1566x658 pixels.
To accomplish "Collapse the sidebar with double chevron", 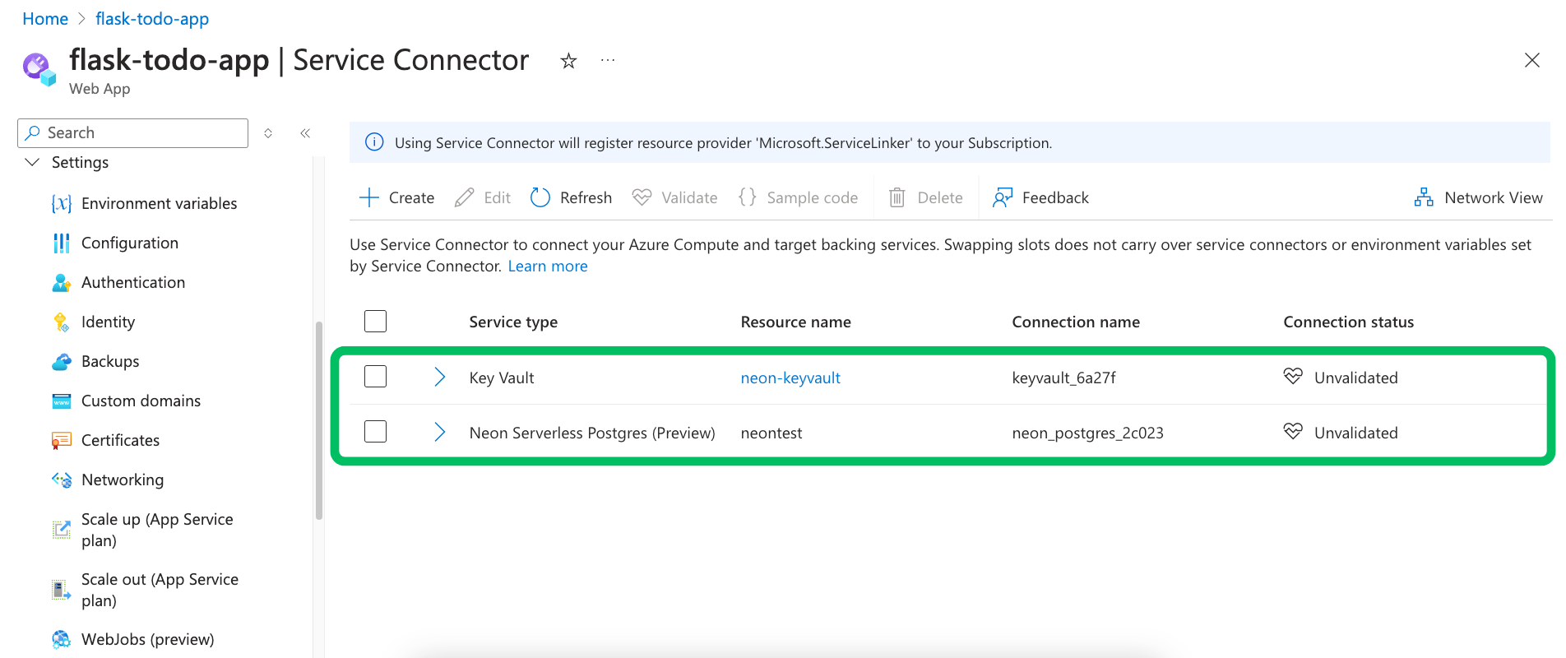I will [x=305, y=133].
